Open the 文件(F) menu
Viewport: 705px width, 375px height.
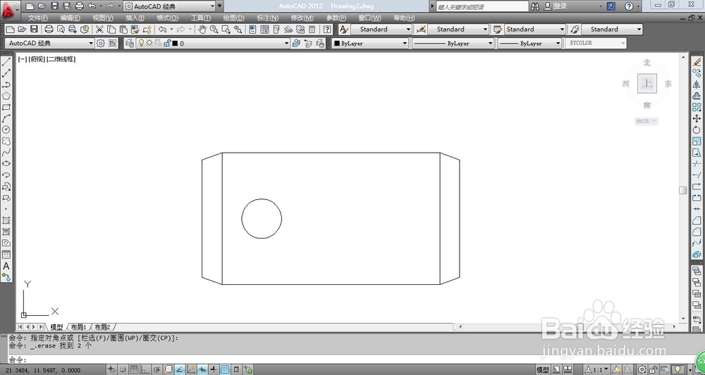click(38, 18)
